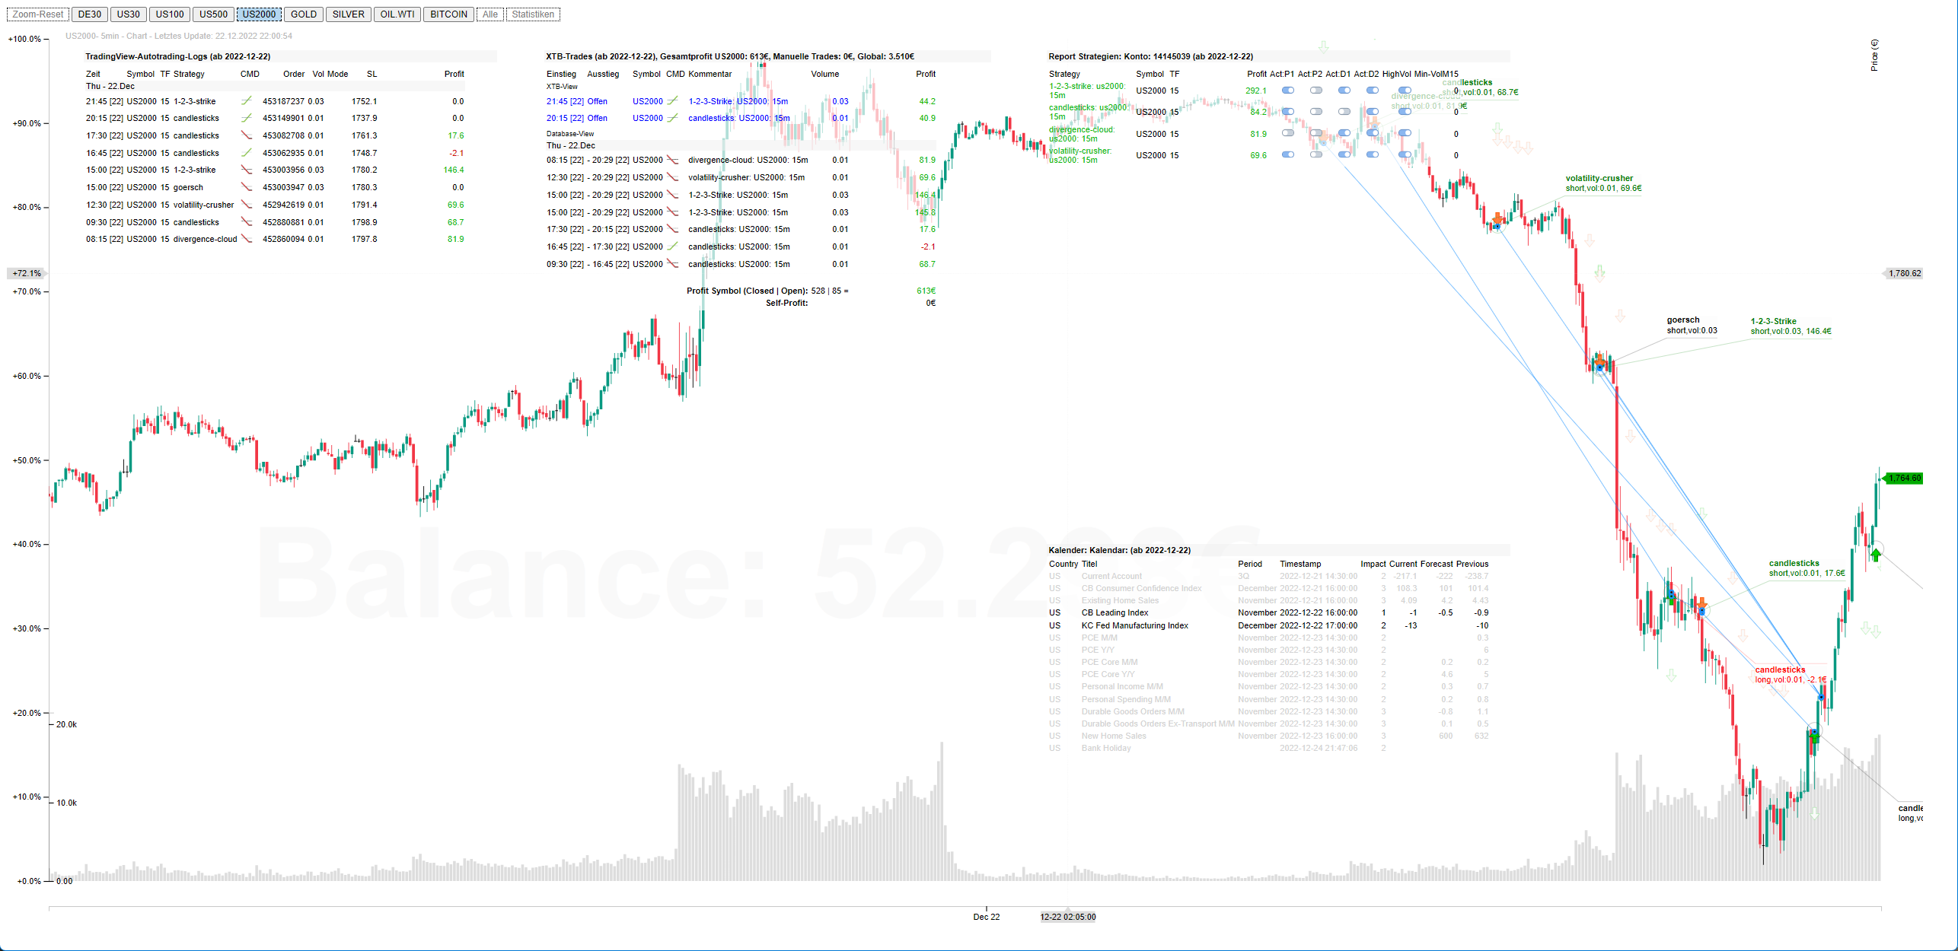Click the Zoom-Reset button

pyautogui.click(x=37, y=14)
